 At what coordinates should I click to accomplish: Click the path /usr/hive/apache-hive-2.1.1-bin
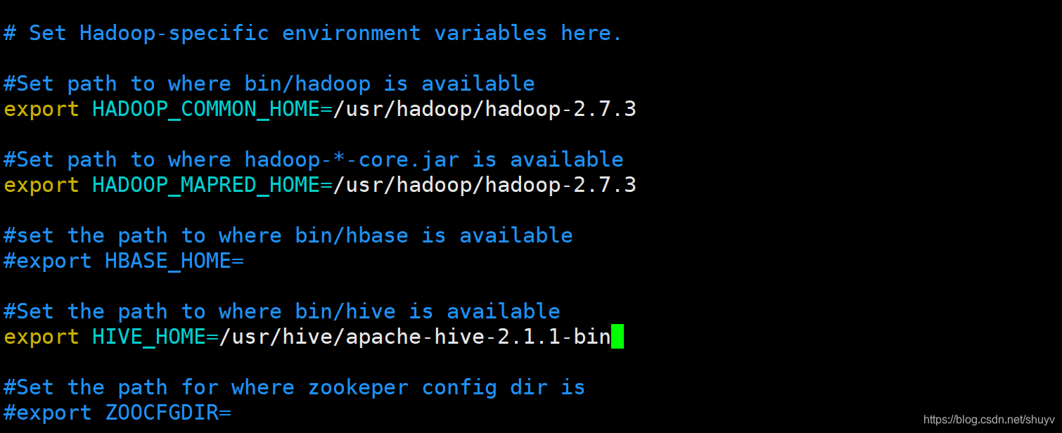[415, 337]
